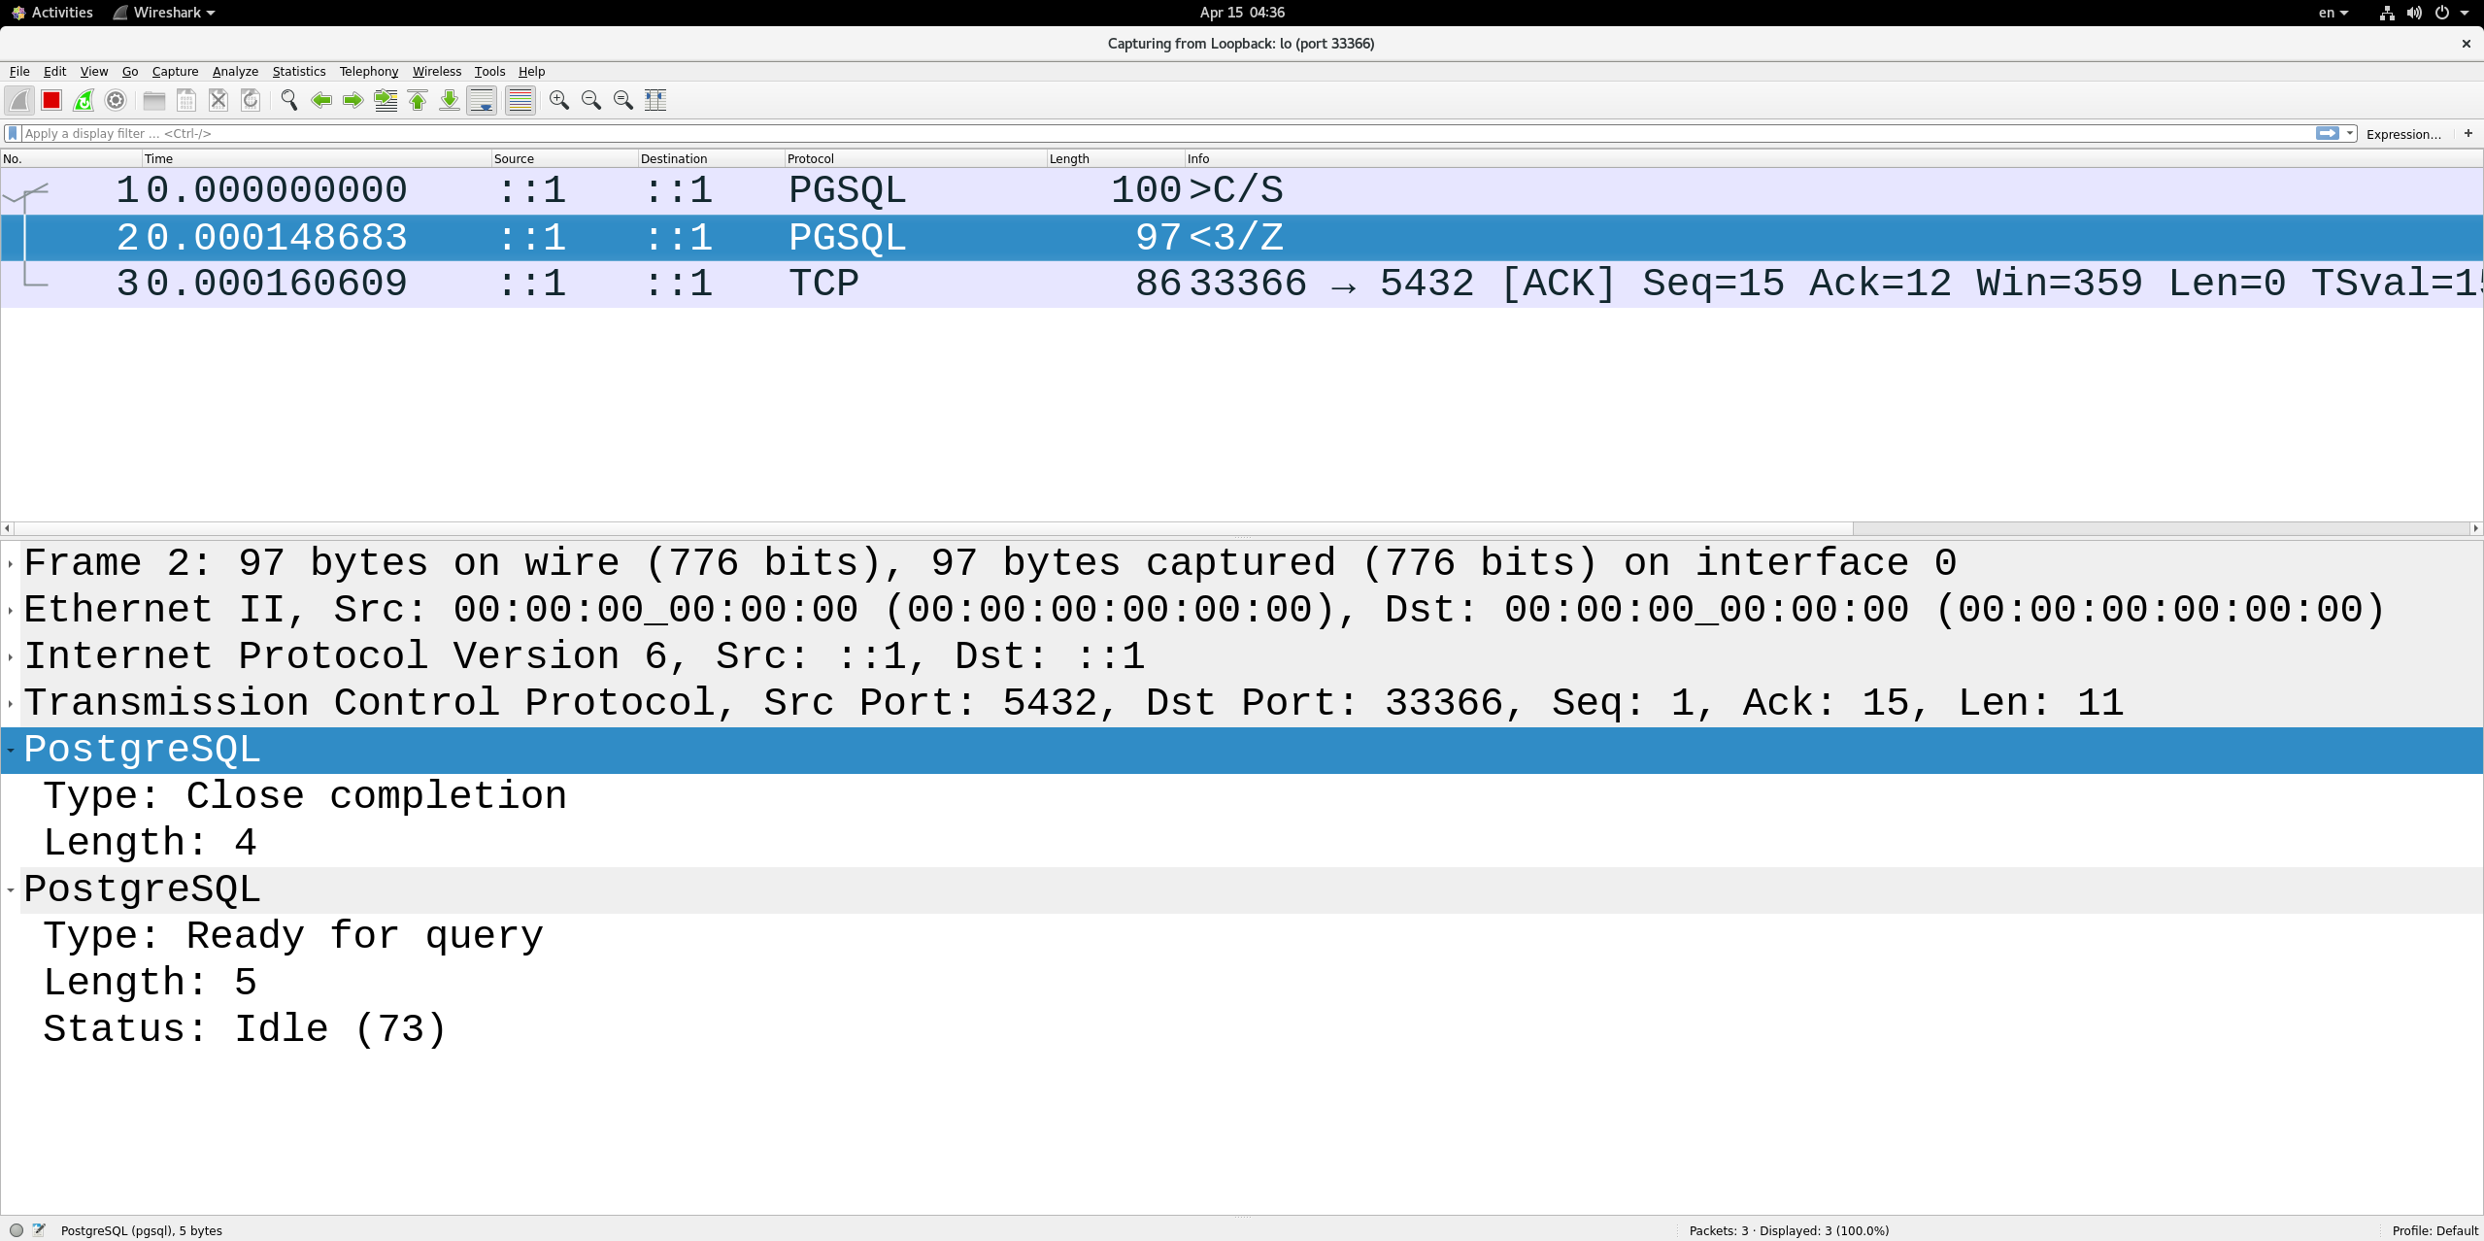
Task: Select packet 3 TCP ACK row
Action: (1242, 284)
